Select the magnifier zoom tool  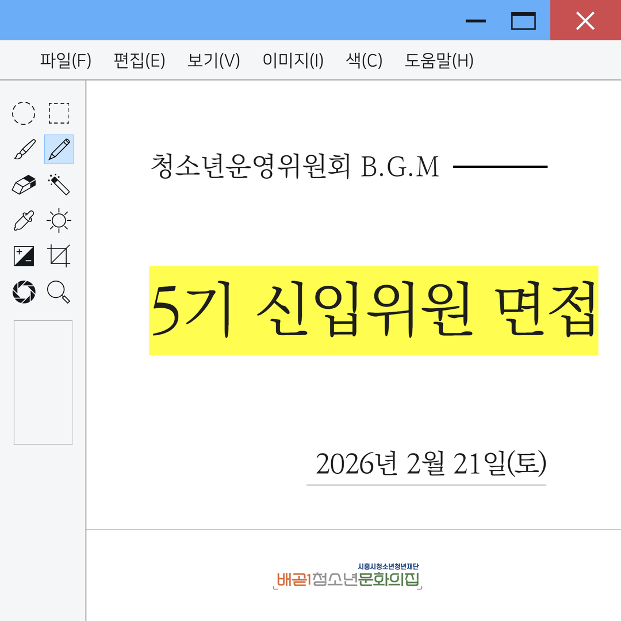pyautogui.click(x=59, y=292)
